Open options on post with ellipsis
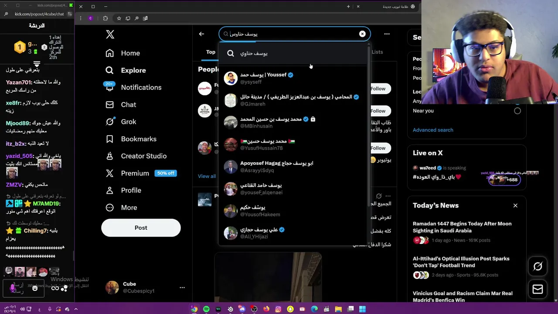 tap(388, 196)
